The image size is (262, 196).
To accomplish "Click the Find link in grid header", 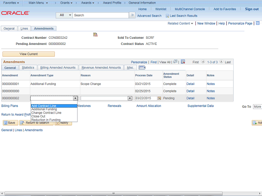I will [x=154, y=62].
